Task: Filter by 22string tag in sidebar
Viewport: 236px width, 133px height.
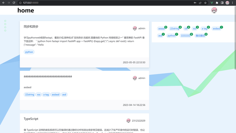Action: tap(175, 28)
